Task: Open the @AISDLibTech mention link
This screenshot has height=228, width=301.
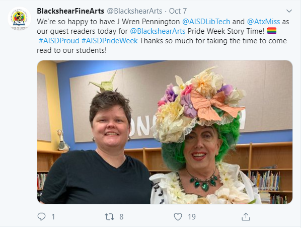Action: pyautogui.click(x=206, y=22)
